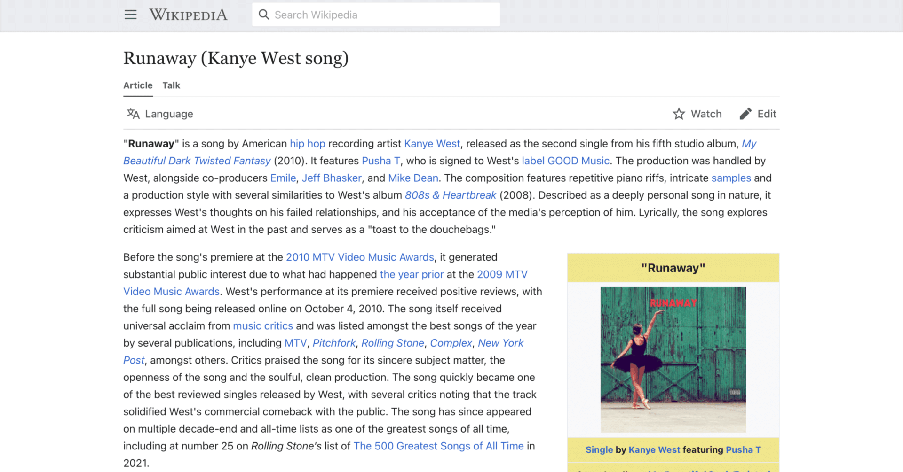Open the My Beautiful Dark Twisted Fantasy link
903x472 pixels.
point(197,161)
